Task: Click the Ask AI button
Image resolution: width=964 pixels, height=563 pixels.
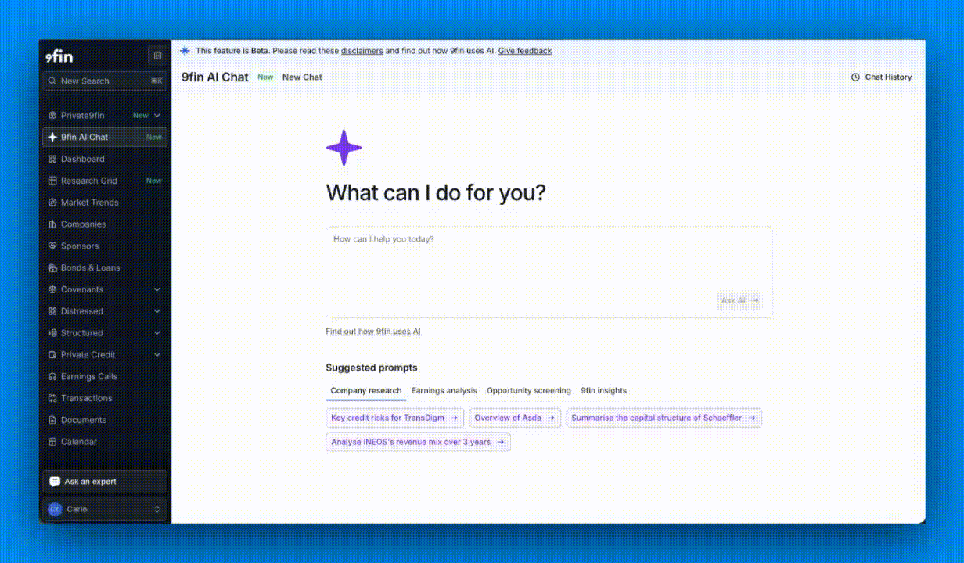Action: (739, 300)
